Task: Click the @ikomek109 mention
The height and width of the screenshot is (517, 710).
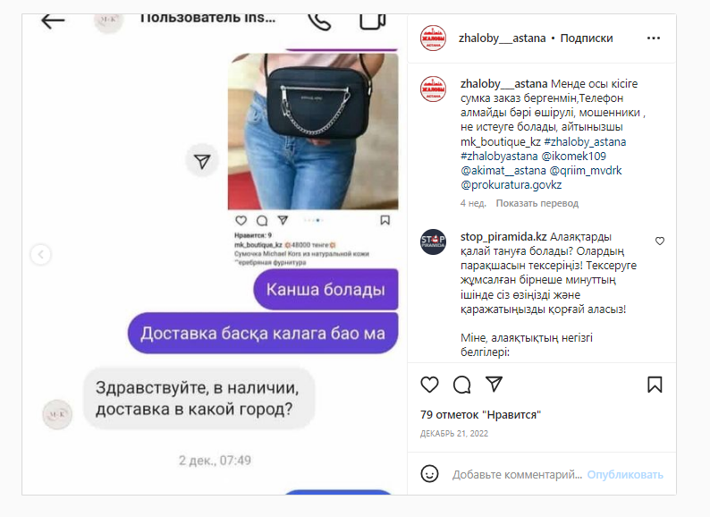Action: (x=574, y=157)
